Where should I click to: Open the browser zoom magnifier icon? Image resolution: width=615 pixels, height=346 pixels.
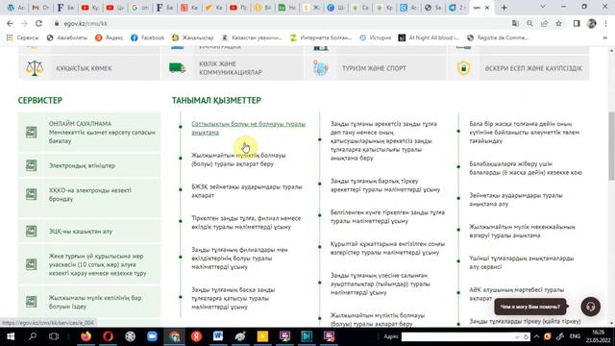click(529, 23)
